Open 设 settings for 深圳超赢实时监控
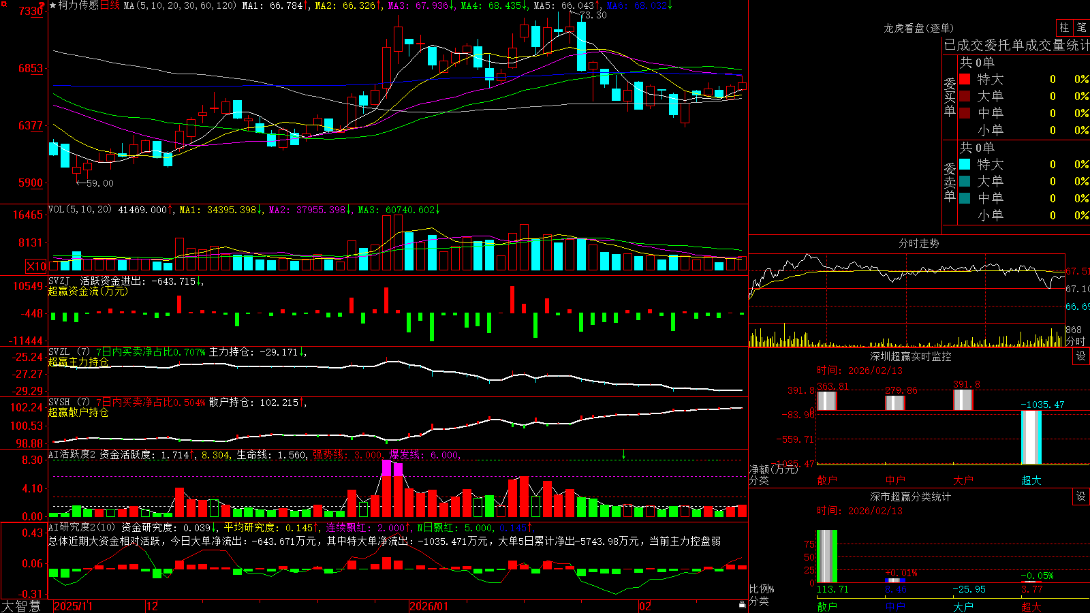 point(1081,356)
